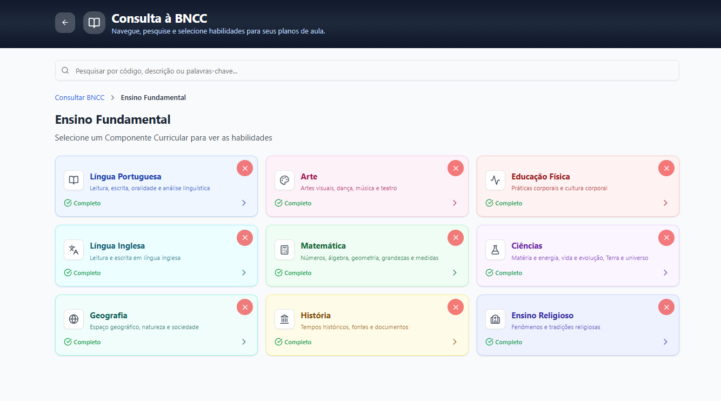Open the Educação Física card title
Viewport: 721px width, 401px height.
click(x=540, y=177)
